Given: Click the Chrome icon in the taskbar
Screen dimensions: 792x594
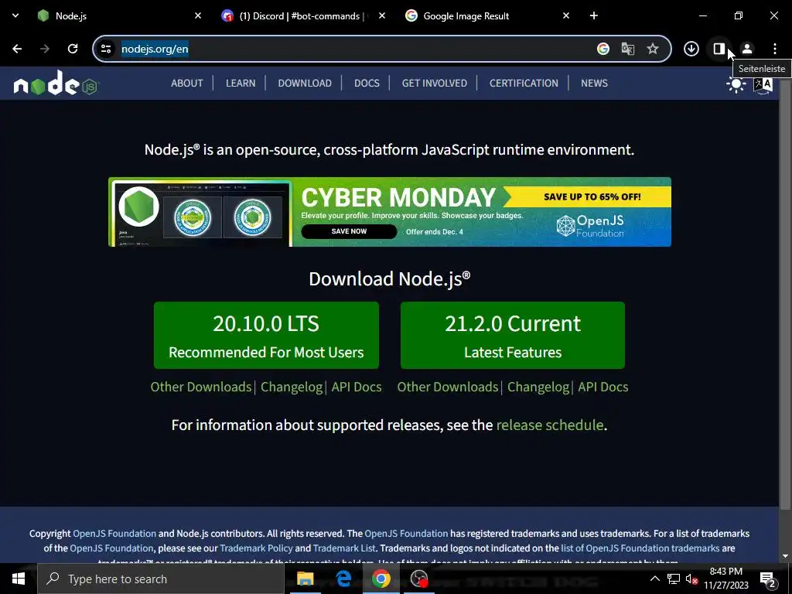Looking at the screenshot, I should (381, 579).
